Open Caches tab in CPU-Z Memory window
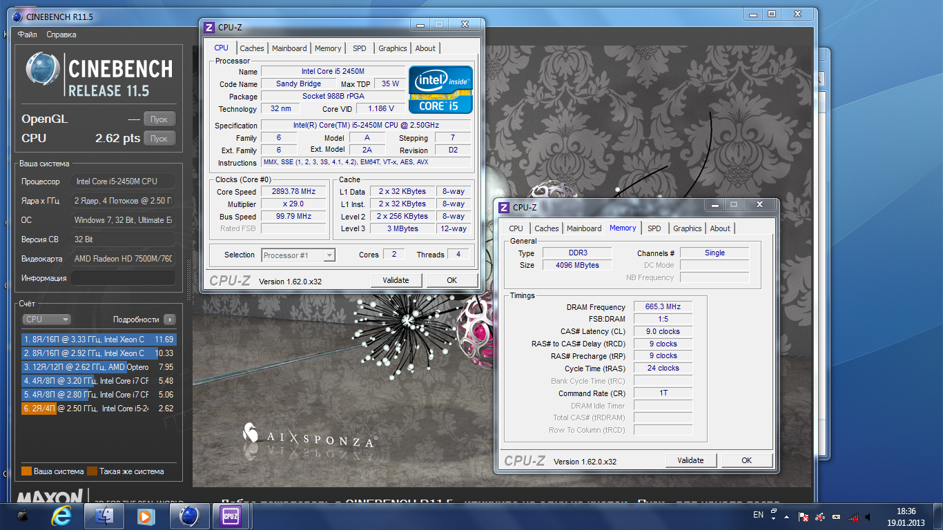 tap(547, 228)
